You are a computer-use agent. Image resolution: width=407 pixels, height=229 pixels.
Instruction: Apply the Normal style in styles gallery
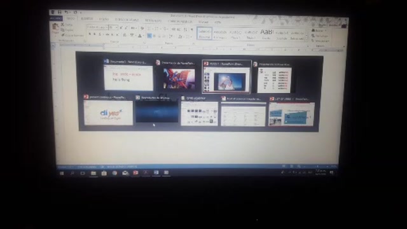(204, 34)
